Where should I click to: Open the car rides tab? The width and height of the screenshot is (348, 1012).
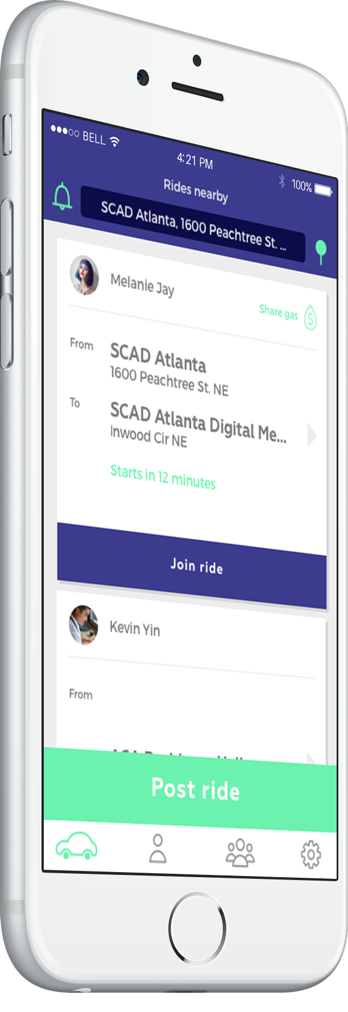(x=76, y=845)
